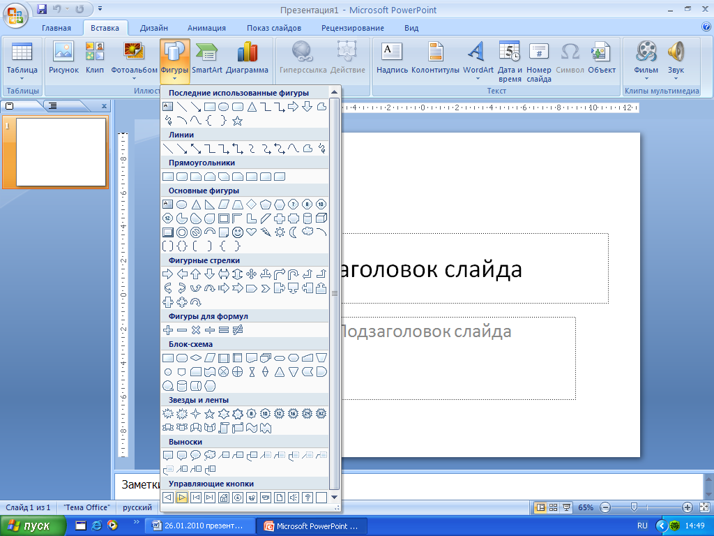The height and width of the screenshot is (536, 714).
Task: Switch to Slide Sorter view
Action: pos(553,507)
